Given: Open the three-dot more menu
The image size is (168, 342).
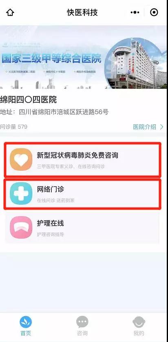Looking at the screenshot, I should click(135, 12).
